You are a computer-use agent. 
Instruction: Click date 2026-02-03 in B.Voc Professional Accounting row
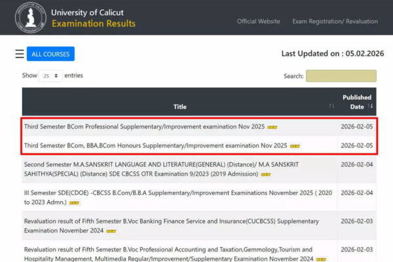click(357, 250)
